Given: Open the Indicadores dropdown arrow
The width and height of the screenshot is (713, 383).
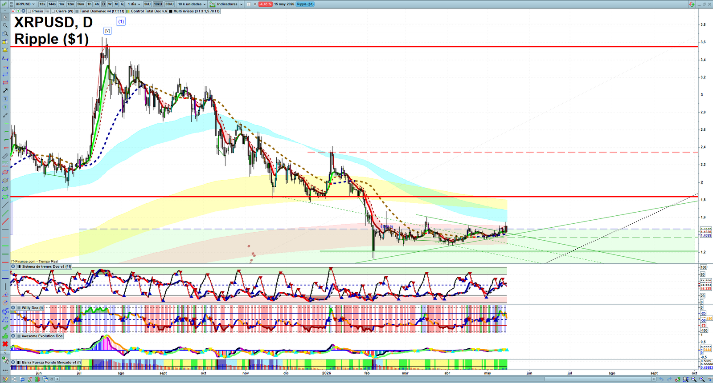Looking at the screenshot, I should (242, 4).
